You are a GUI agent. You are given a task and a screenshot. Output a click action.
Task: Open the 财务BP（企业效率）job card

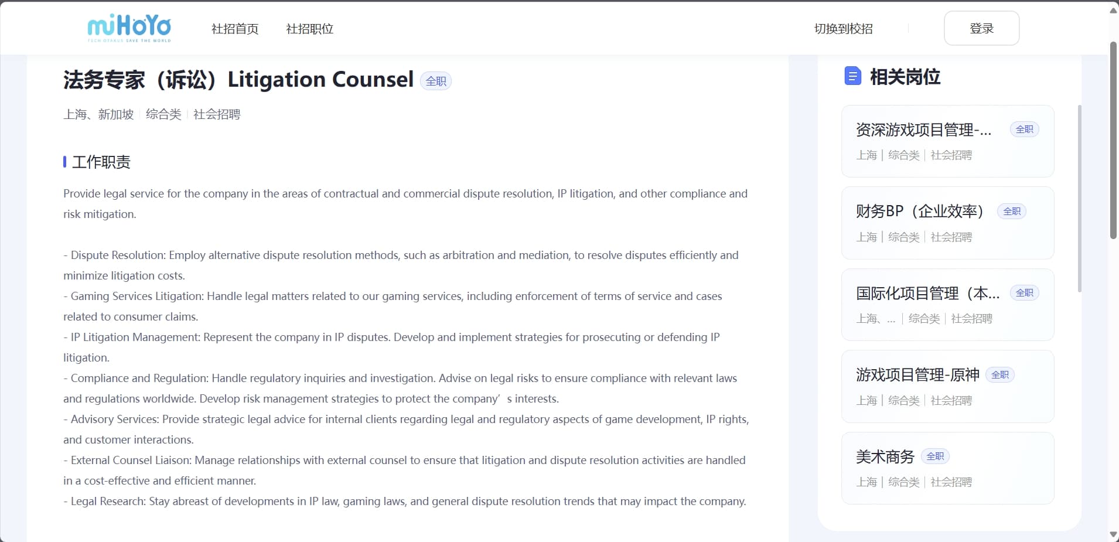(947, 223)
